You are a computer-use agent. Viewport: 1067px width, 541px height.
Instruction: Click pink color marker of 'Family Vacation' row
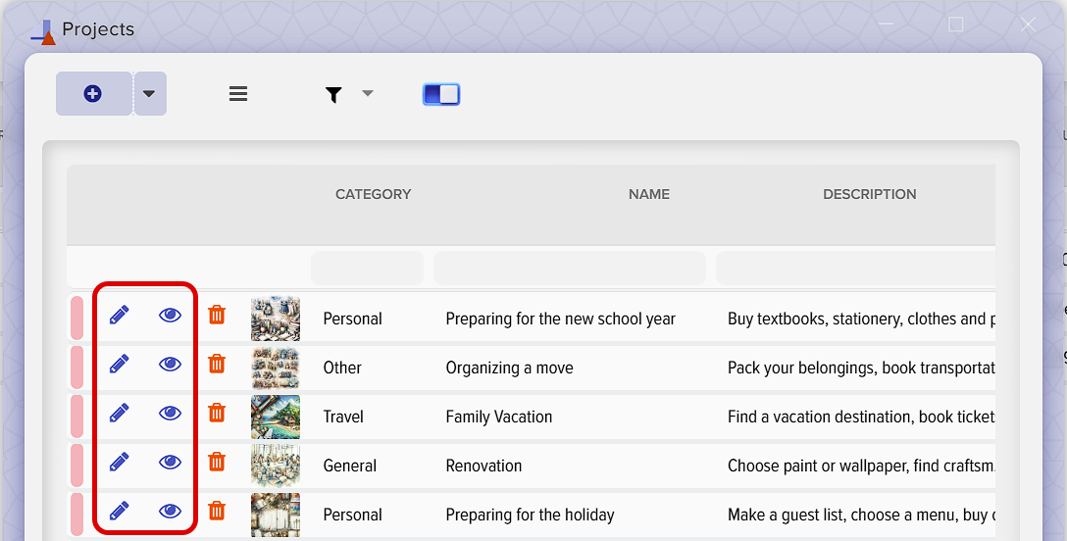76,417
